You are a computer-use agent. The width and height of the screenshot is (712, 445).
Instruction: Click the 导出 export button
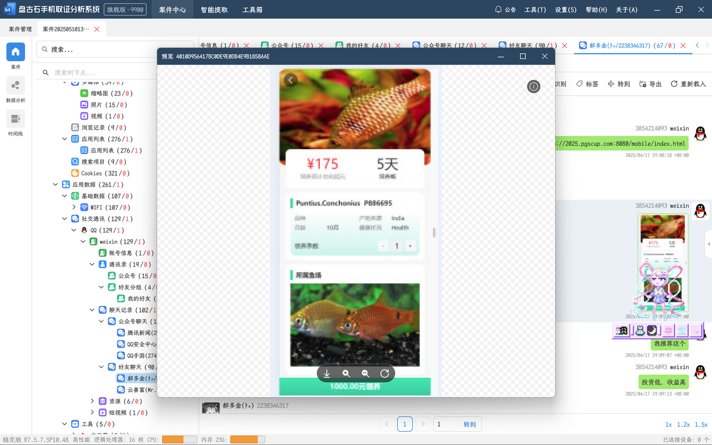point(650,84)
